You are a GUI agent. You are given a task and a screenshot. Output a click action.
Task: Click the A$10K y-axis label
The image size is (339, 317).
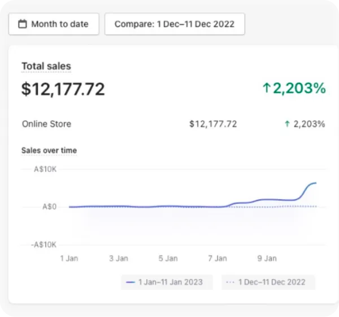(45, 169)
